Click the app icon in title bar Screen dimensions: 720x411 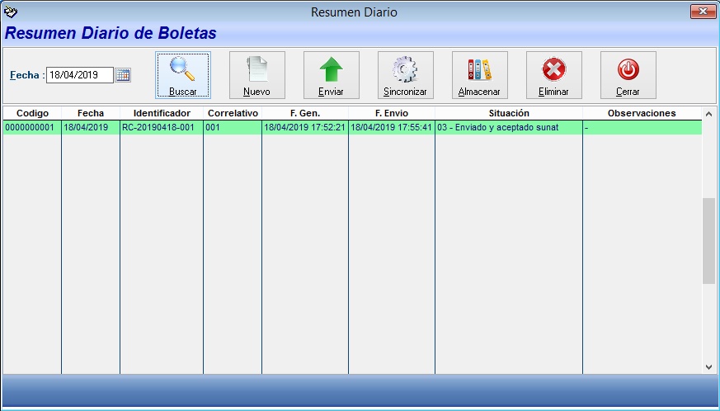click(x=10, y=12)
